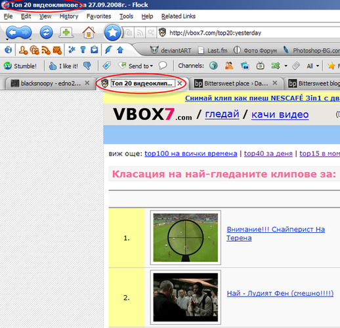Open the History menu
The image size is (340, 328).
click(x=69, y=16)
